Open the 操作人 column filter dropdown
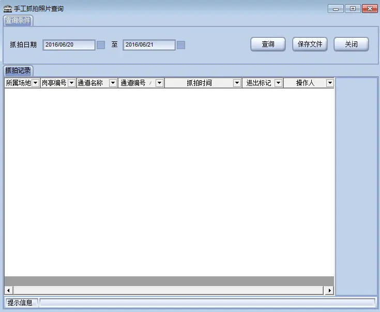This screenshot has width=380, height=312. (x=330, y=83)
